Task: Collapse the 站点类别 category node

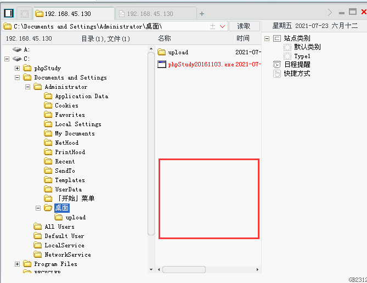Action: (267, 38)
